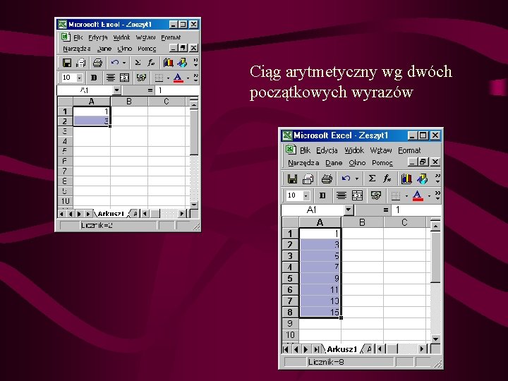The image size is (508, 381).
Task: Click the Undo icon in smaller Excel window
Action: pos(115,63)
